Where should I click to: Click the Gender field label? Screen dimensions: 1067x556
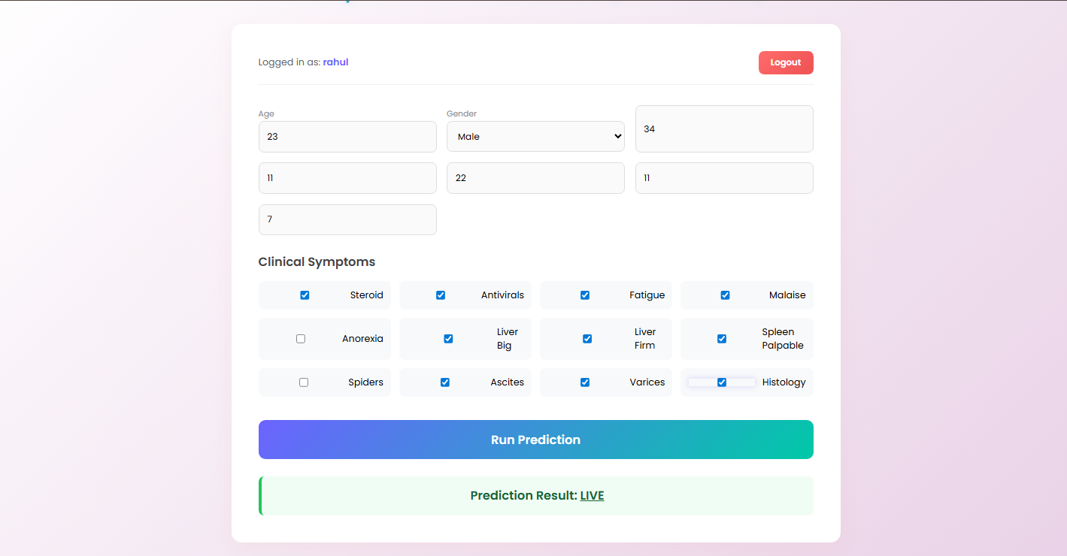click(462, 114)
